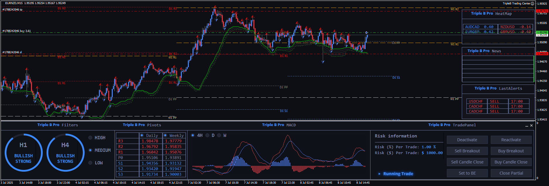Click the H1 bullish strong gauge
This screenshot has height=186, width=549.
pos(23,152)
